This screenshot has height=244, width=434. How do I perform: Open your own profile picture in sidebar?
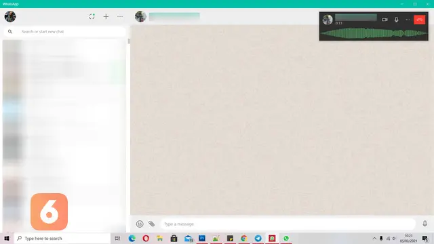click(10, 16)
